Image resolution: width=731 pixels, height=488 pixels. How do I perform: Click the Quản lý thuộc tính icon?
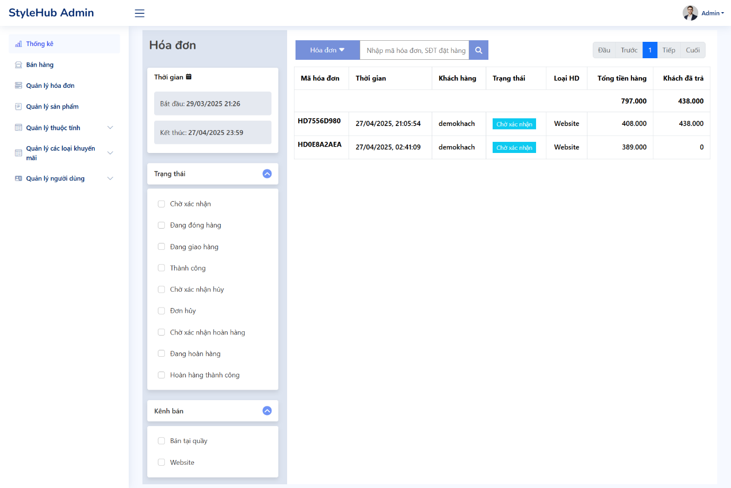tap(19, 128)
